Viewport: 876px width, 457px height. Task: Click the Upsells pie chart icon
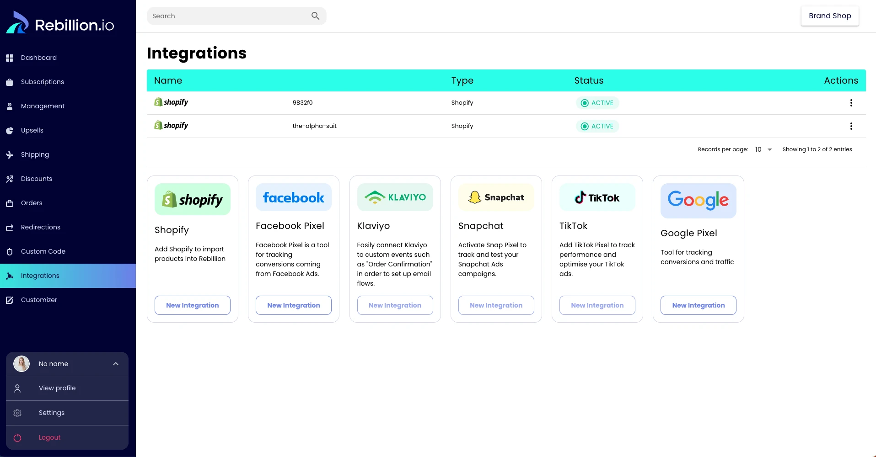[10, 130]
